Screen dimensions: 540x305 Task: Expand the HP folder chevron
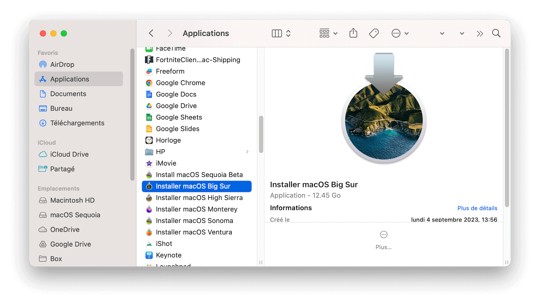pos(247,152)
